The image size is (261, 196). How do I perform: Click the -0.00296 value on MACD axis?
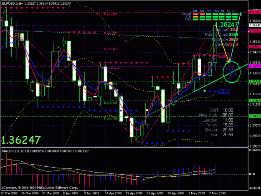(255, 188)
